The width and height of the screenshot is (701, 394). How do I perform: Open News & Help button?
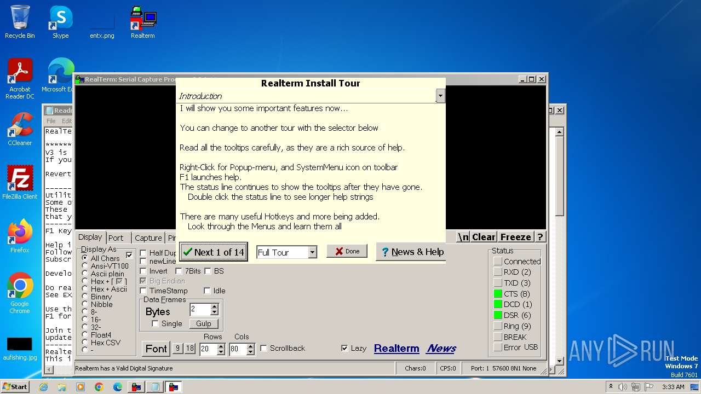[x=411, y=252]
